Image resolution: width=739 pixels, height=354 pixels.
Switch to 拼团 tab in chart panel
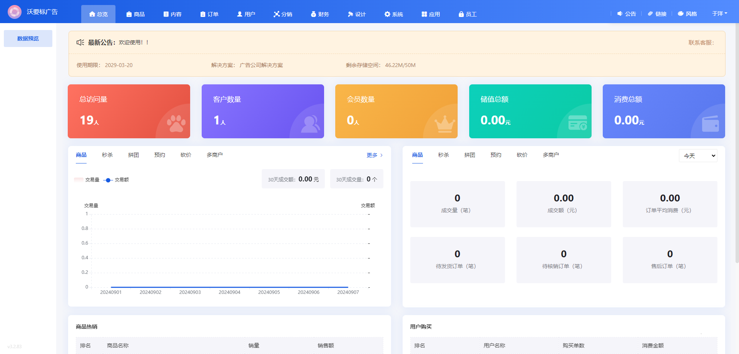(134, 155)
